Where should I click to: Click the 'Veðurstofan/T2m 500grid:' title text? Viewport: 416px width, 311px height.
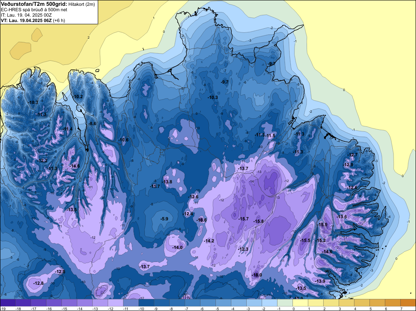pos(34,4)
